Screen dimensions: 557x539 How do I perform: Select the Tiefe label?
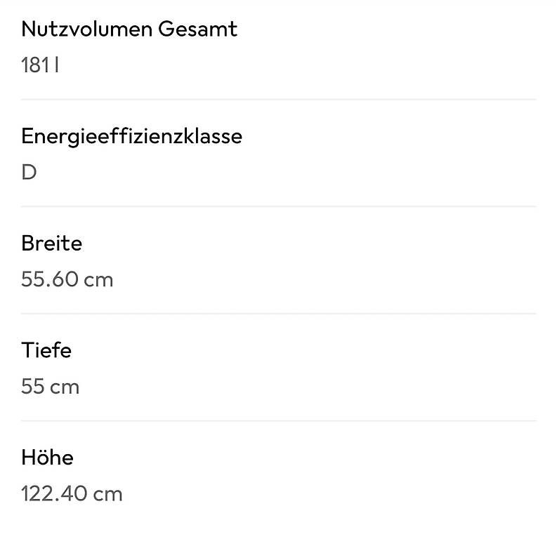click(46, 350)
